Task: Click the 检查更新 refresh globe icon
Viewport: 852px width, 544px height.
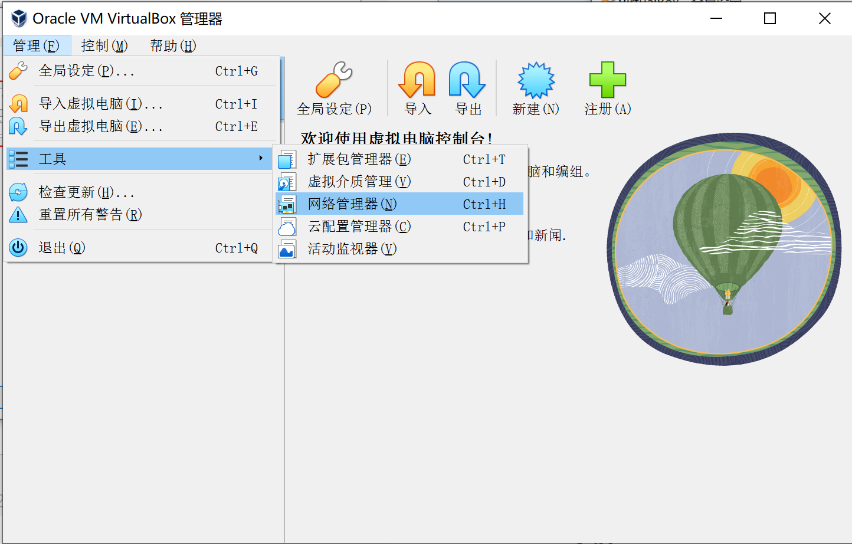Action: 18,192
